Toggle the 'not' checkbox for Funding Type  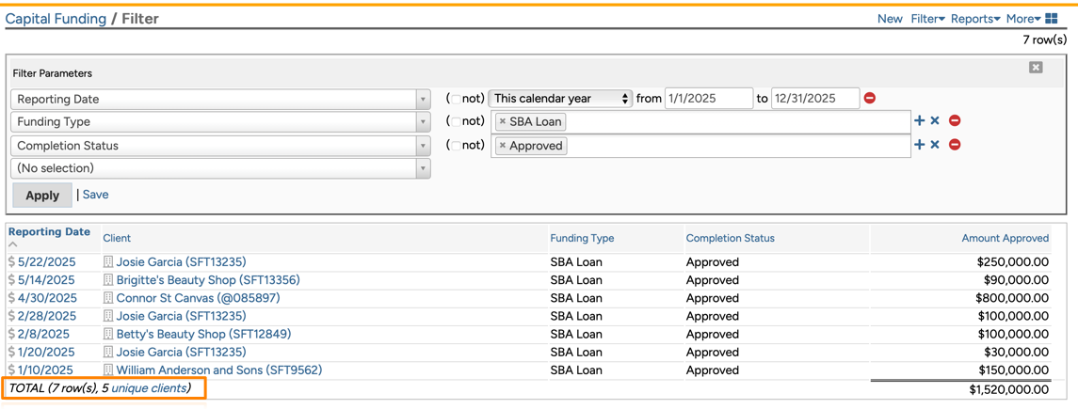[456, 121]
